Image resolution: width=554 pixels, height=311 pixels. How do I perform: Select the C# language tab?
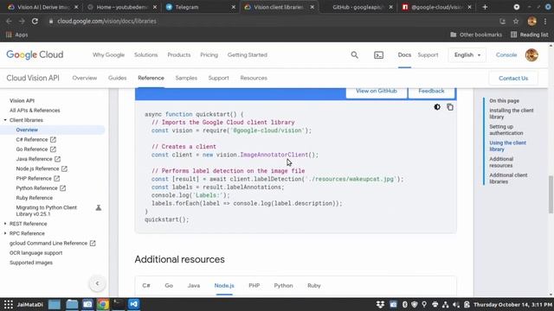(x=146, y=286)
